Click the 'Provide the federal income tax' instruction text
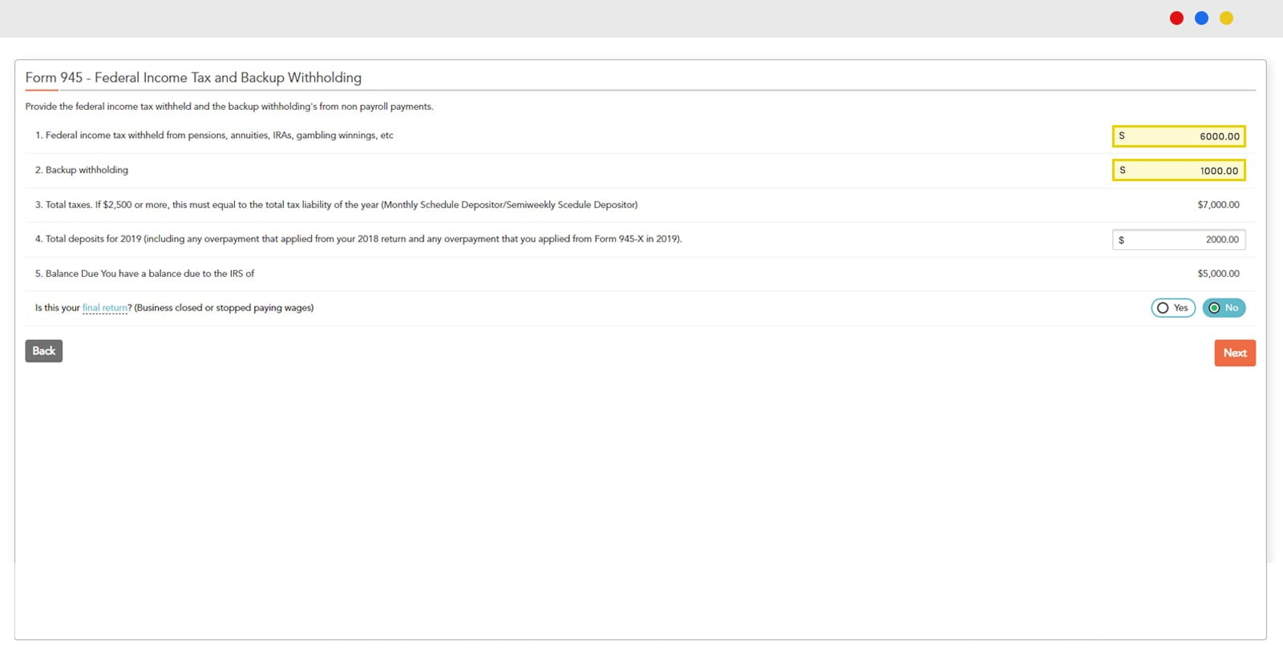 coord(229,107)
